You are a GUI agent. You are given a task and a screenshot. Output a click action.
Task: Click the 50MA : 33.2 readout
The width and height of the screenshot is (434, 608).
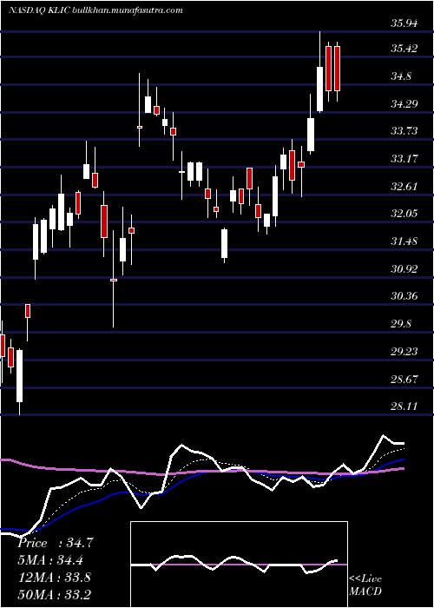coord(54,594)
